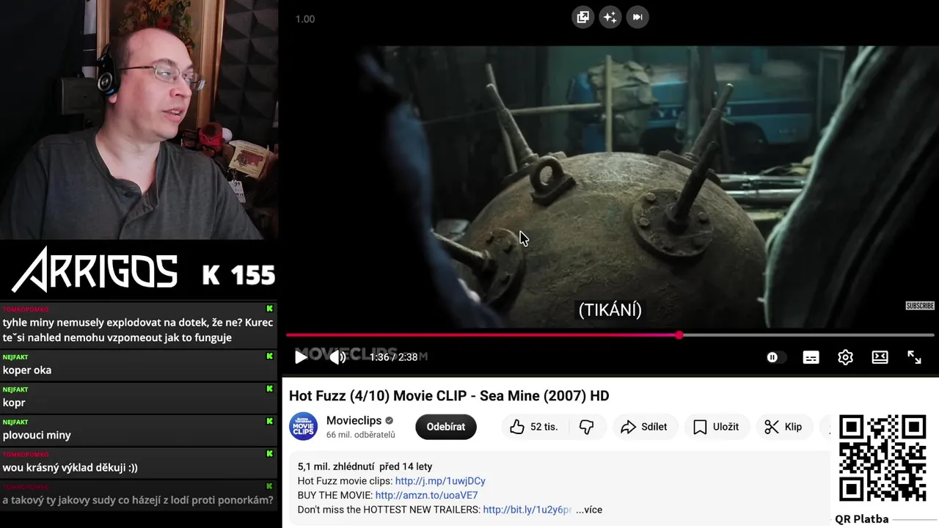Click green badge beside 'koper oka' message
Screen dimensions: 939x528
click(270, 356)
